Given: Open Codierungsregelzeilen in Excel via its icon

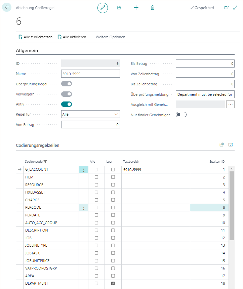Looking at the screenshot, I should click(x=231, y=144).
